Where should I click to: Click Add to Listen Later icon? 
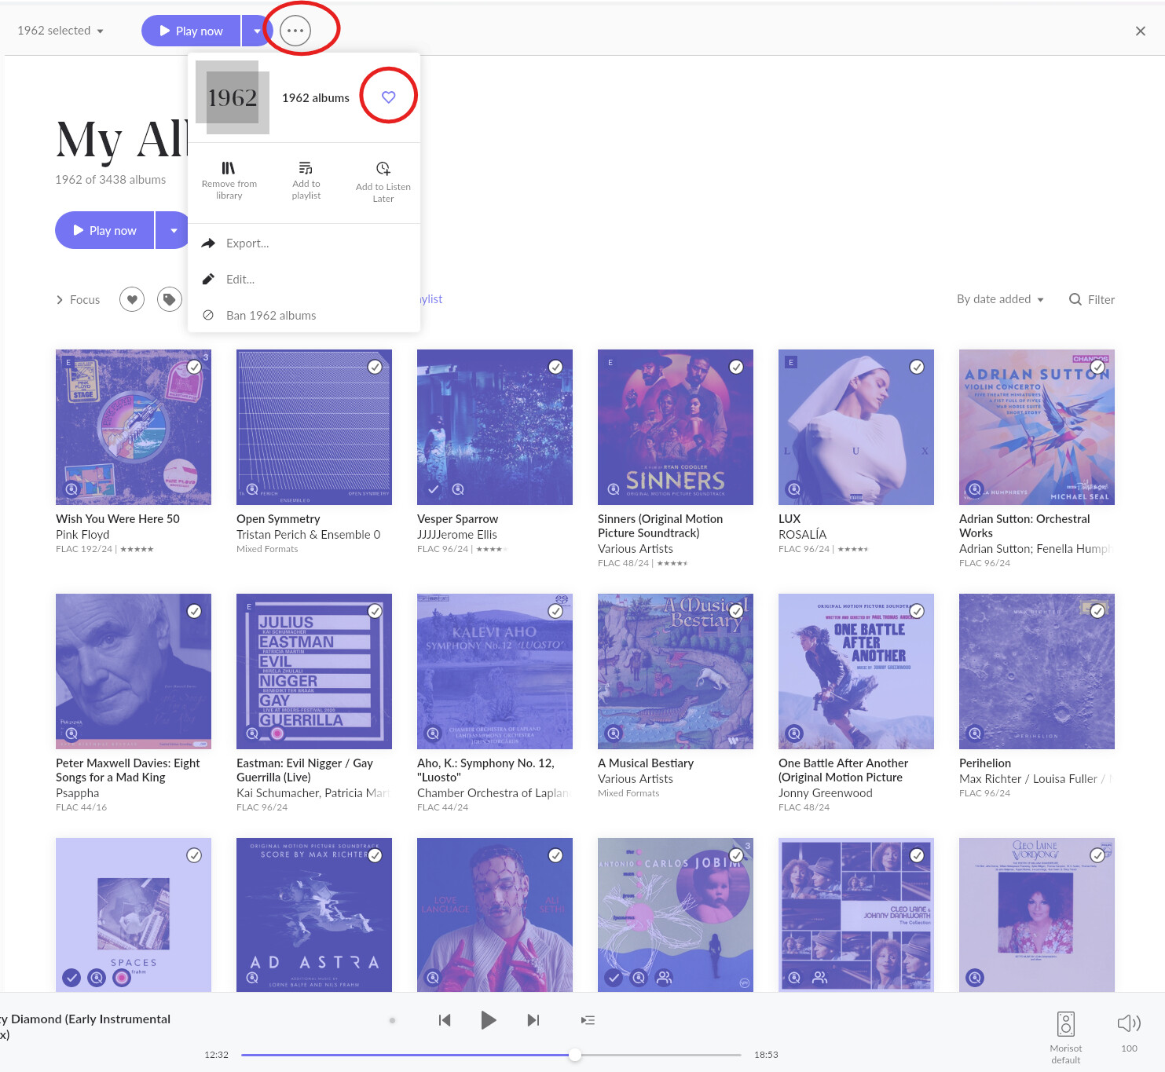tap(383, 169)
